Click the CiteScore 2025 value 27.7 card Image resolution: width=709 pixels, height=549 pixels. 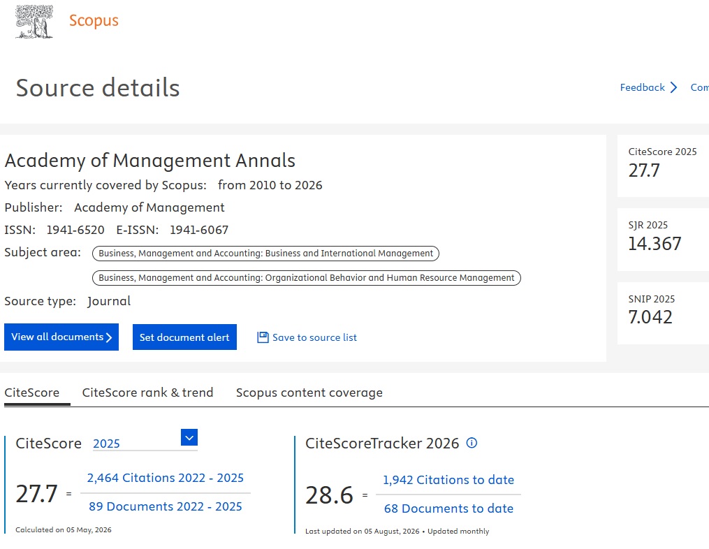click(x=663, y=166)
